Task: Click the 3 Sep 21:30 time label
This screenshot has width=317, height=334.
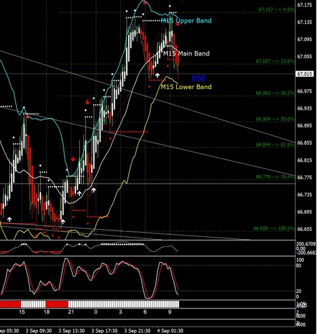Action: pos(137,331)
